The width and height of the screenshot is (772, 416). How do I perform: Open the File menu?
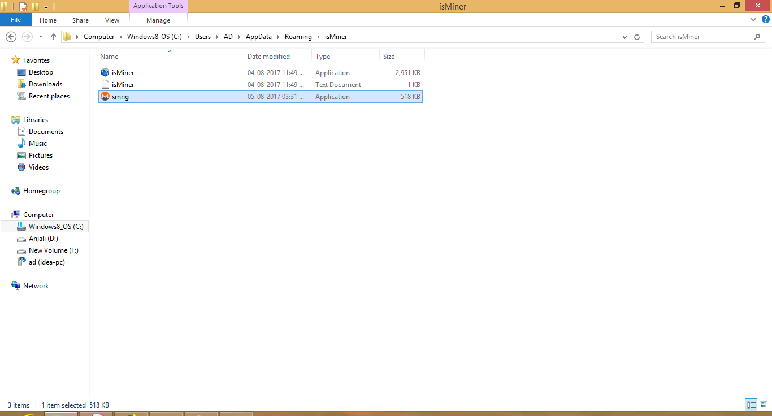point(16,20)
